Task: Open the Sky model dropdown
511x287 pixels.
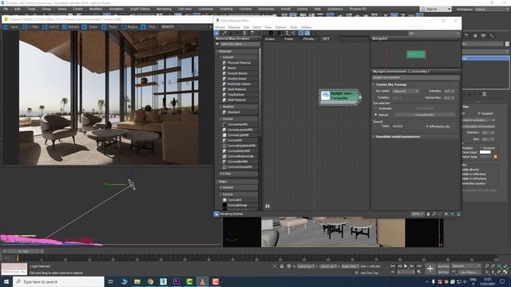Action: (x=406, y=91)
